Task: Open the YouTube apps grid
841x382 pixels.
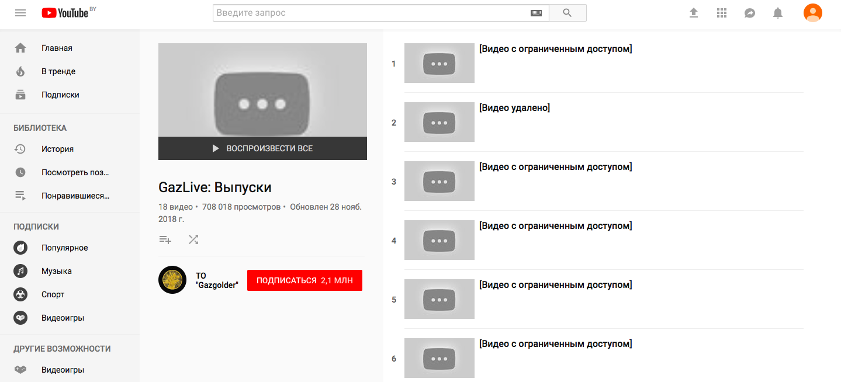Action: pos(722,13)
